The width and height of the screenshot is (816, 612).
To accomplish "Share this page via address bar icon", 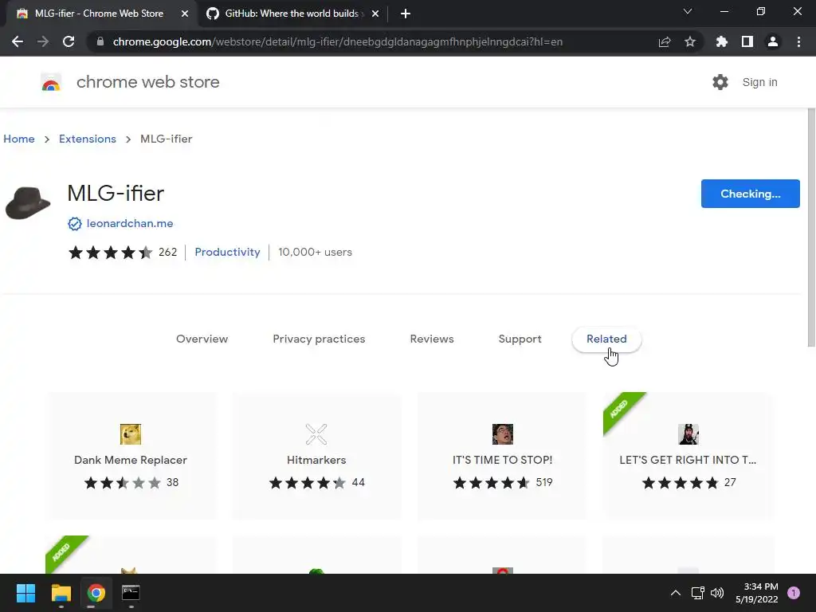I will pyautogui.click(x=665, y=41).
